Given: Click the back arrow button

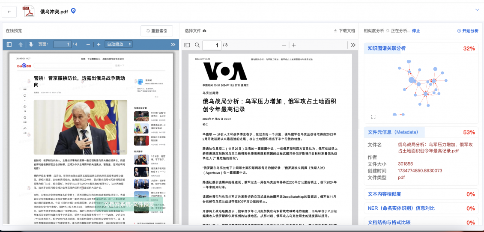Looking at the screenshot, I should pyautogui.click(x=9, y=12).
